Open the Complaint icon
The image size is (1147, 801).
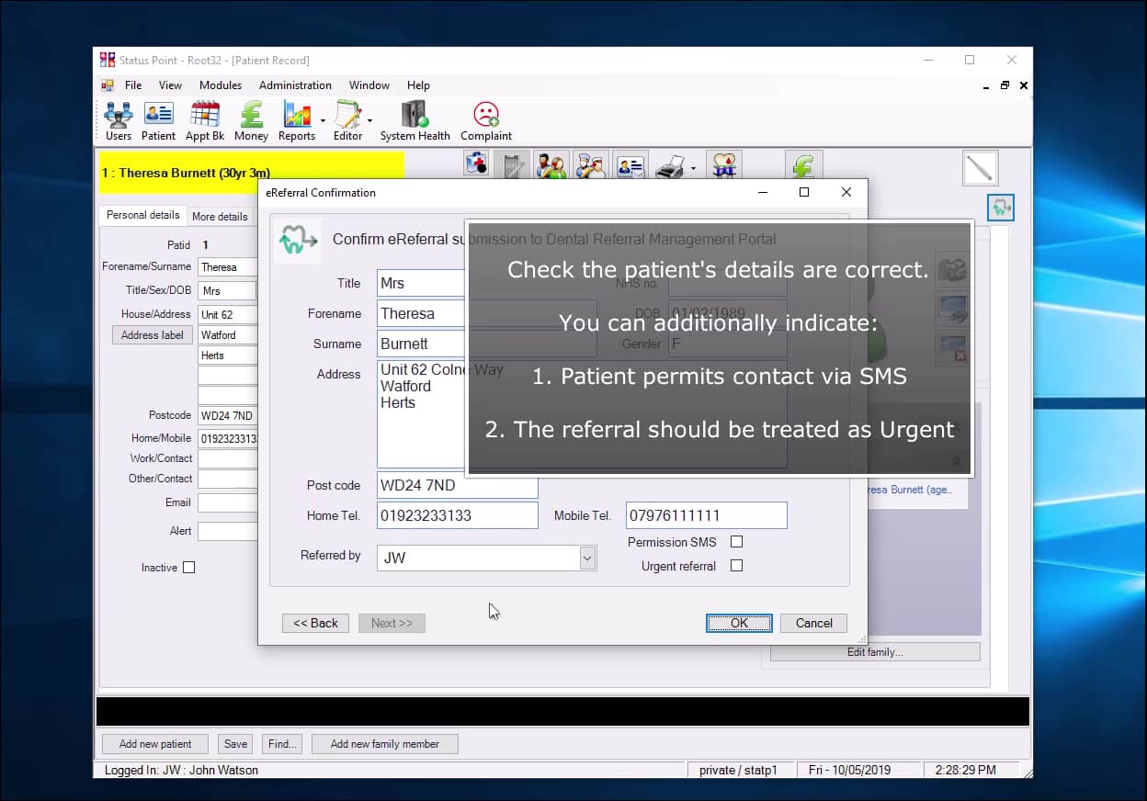coord(486,121)
